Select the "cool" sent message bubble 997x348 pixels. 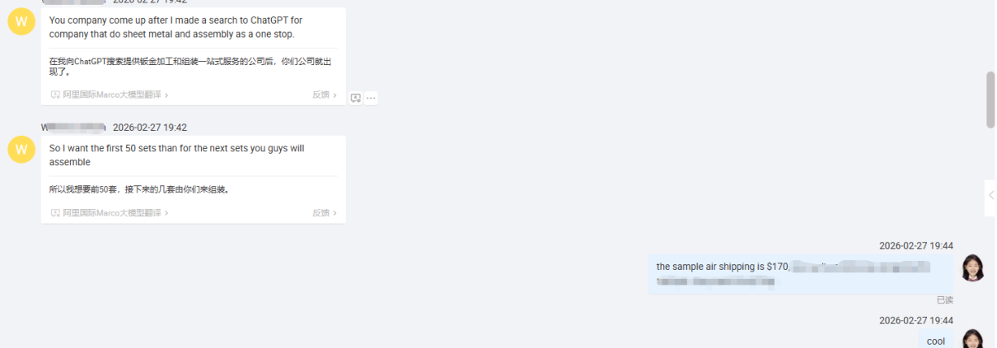click(935, 340)
